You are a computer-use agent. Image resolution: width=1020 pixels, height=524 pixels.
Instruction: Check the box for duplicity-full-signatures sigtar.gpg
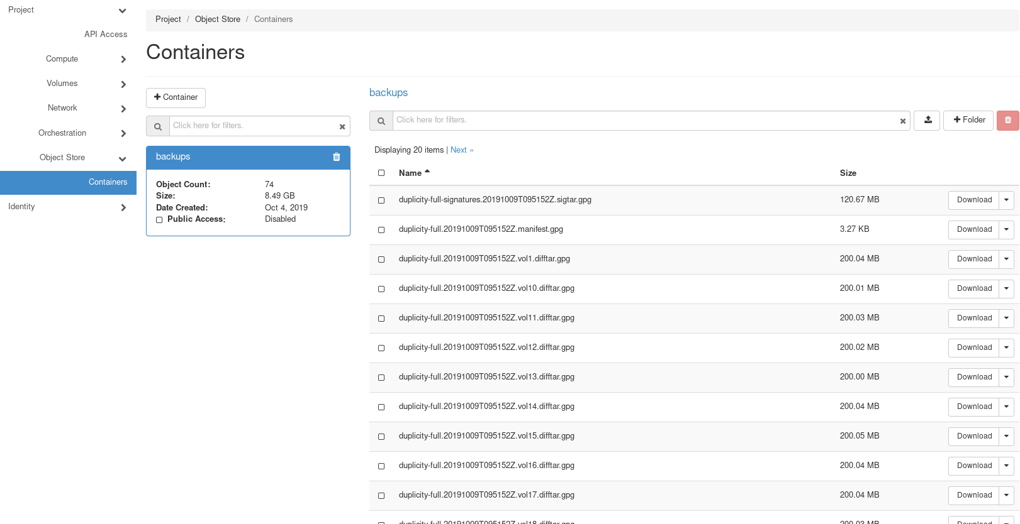tap(381, 200)
